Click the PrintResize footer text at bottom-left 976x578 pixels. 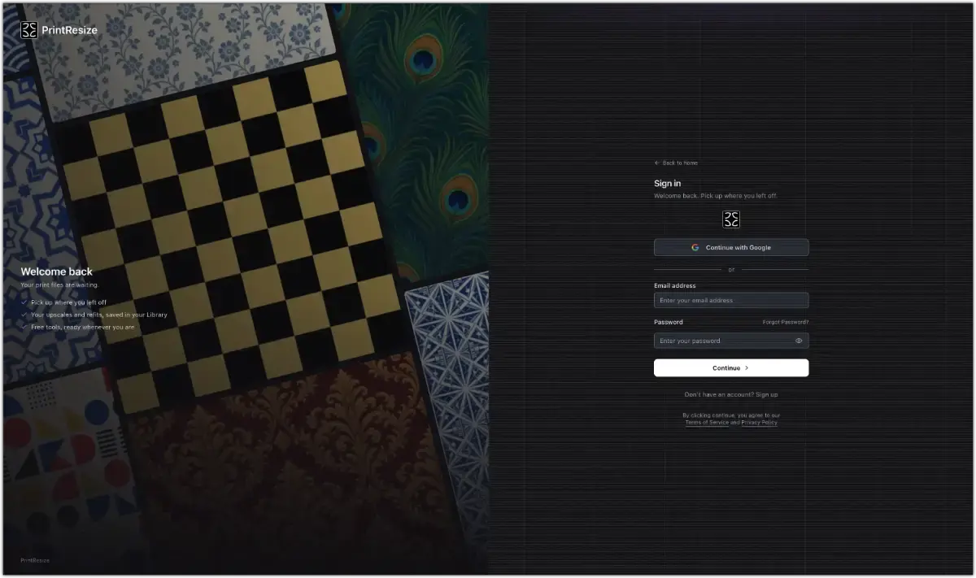coord(35,560)
